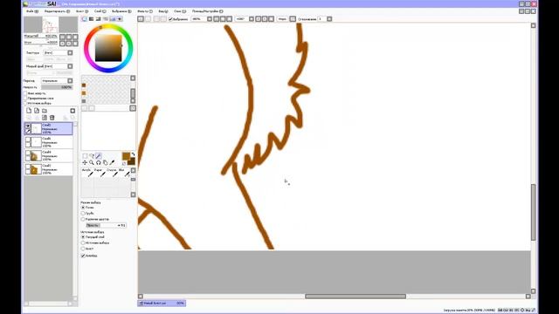Adjust the color difference tolerance slider
Image resolution: width=559 pixels, height=314 pixels.
coord(106,225)
